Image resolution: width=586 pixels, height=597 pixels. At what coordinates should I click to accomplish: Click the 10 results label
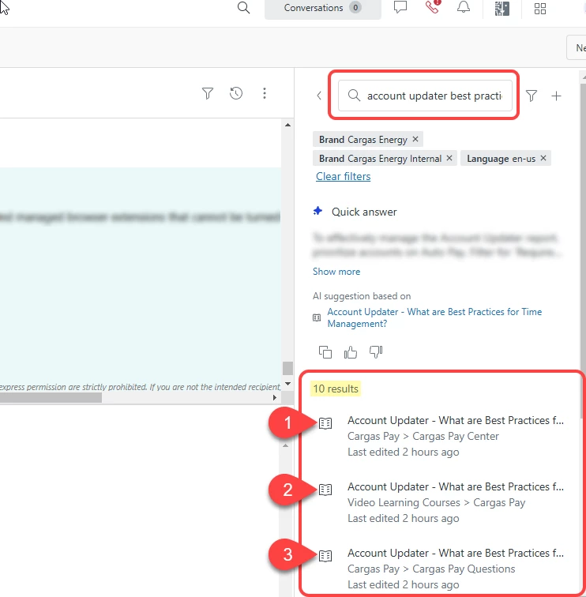coord(336,389)
